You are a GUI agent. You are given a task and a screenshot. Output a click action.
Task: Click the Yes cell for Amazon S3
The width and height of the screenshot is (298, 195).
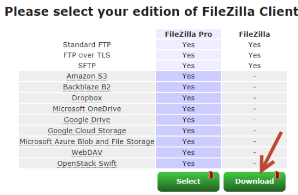click(x=189, y=76)
